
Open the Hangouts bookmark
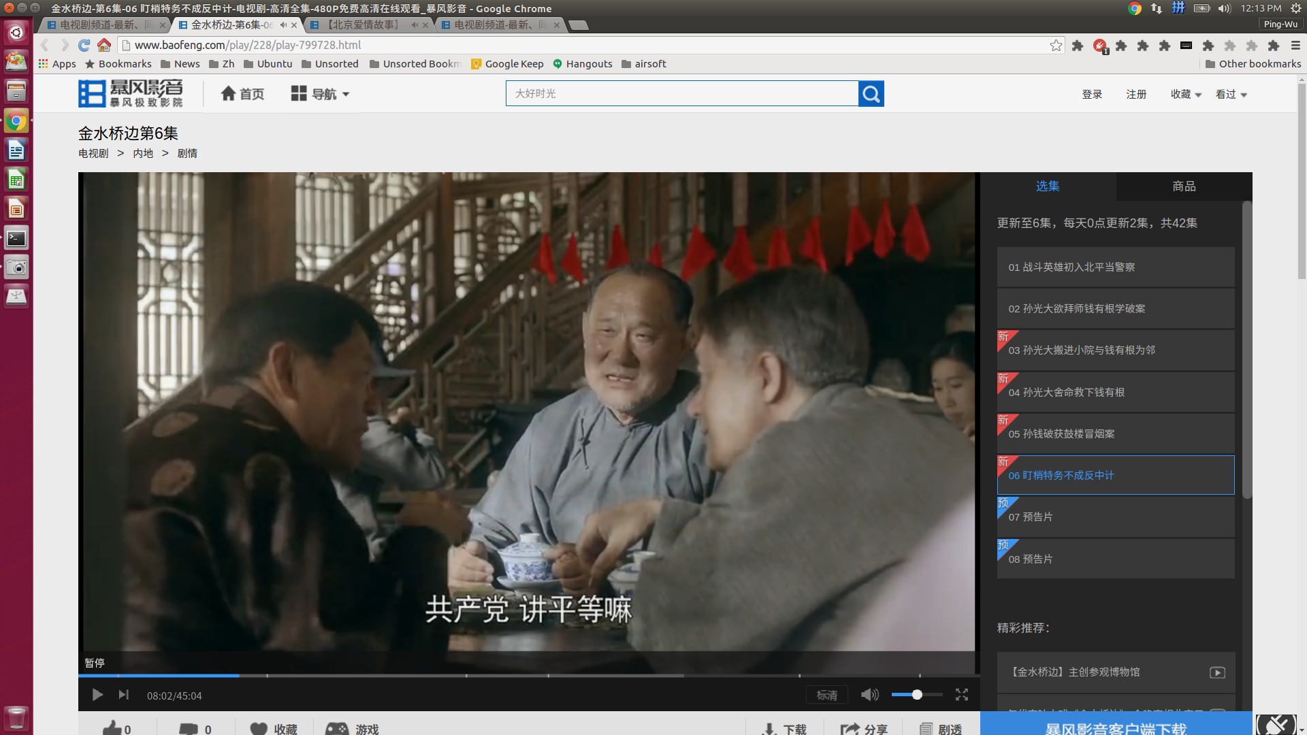pyautogui.click(x=583, y=64)
